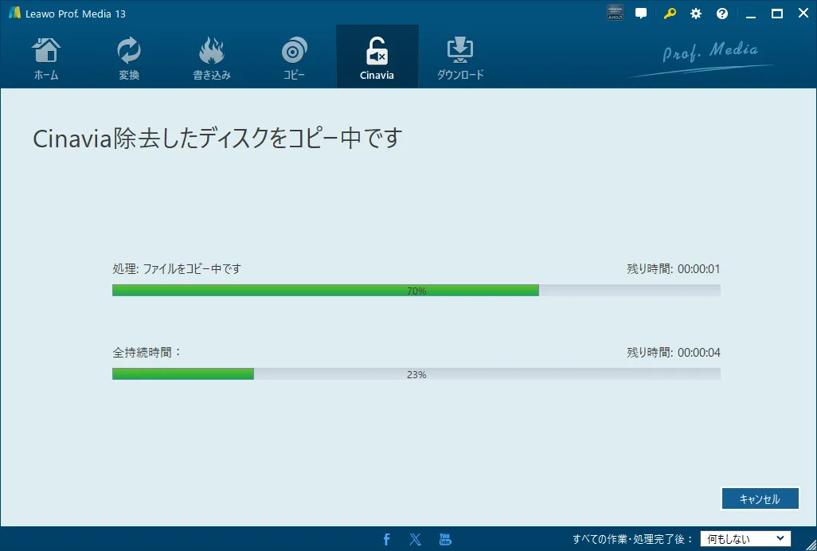Open the 書き込み (Burn) module

tap(212, 57)
